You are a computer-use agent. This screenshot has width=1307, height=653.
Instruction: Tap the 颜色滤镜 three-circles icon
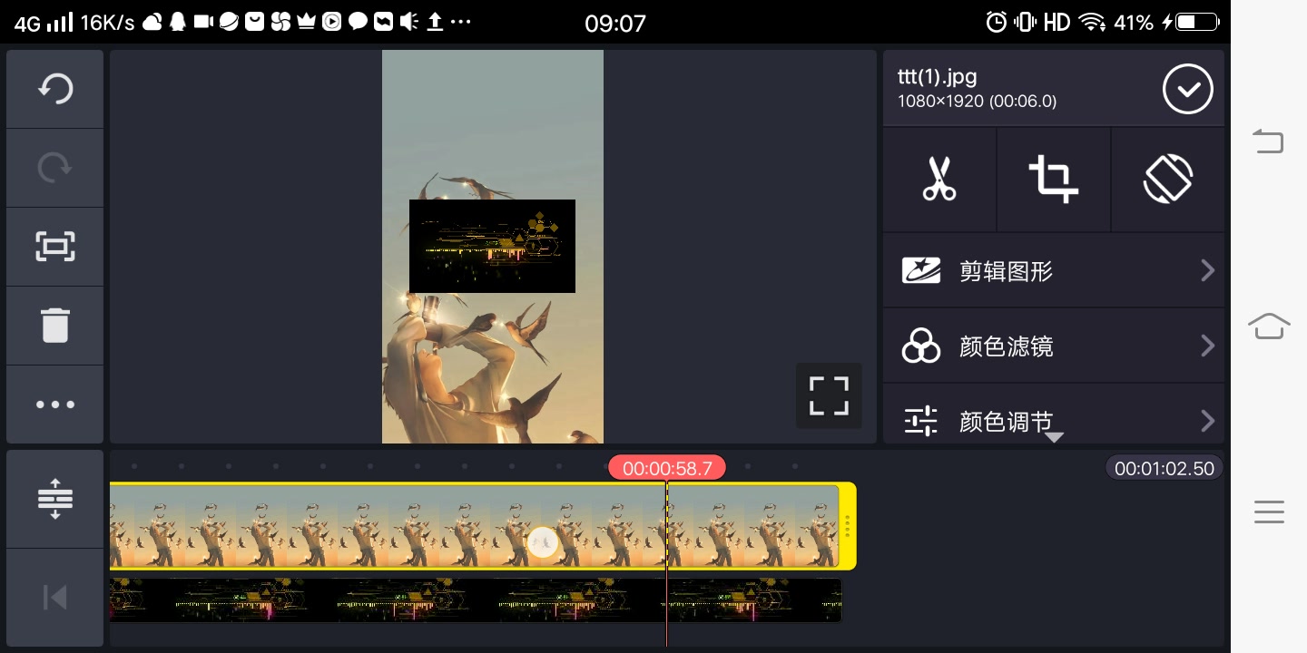(921, 346)
